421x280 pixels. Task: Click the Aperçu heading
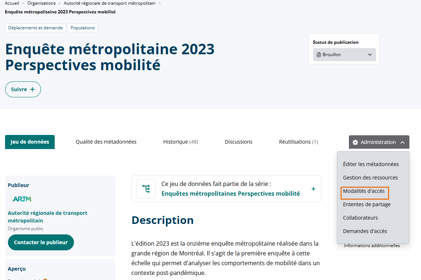(x=17, y=269)
